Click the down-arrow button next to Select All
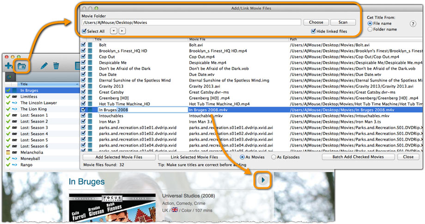425x224 pixels. 114,31
